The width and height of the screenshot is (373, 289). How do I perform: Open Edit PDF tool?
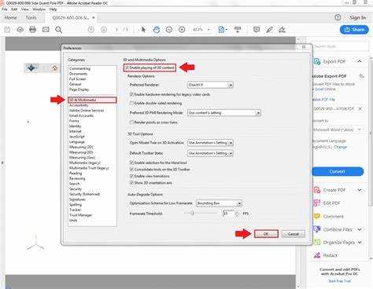tap(331, 203)
